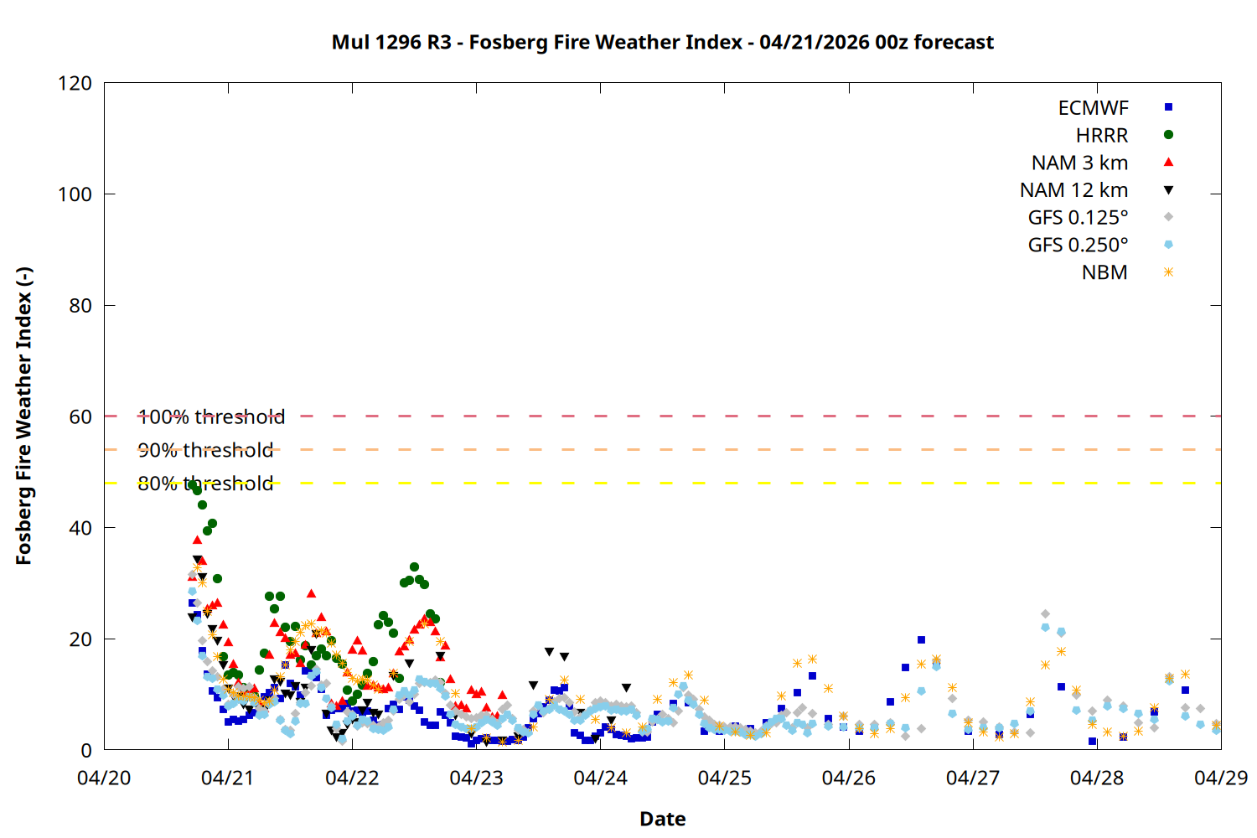Select the ECMWF legend label text

coord(1093,108)
